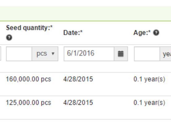Click the Age help question-mark icon

[x=156, y=33]
